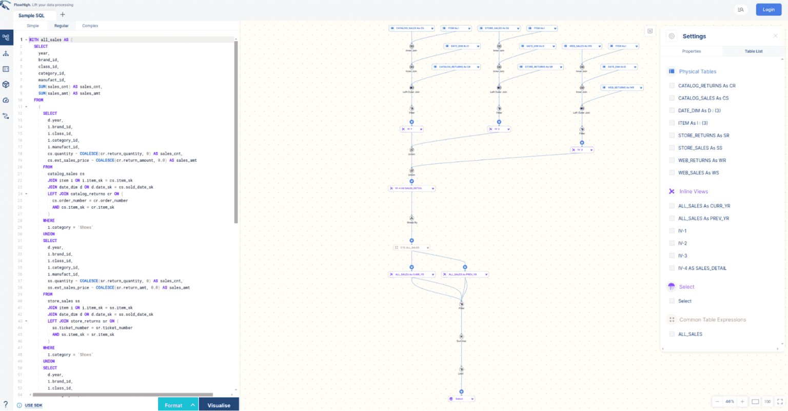
Task: Click the fit-to-screen rectangle icon near zoom controls
Action: pos(755,401)
